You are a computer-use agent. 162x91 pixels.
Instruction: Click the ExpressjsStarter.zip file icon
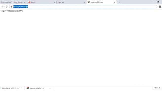coord(28,88)
